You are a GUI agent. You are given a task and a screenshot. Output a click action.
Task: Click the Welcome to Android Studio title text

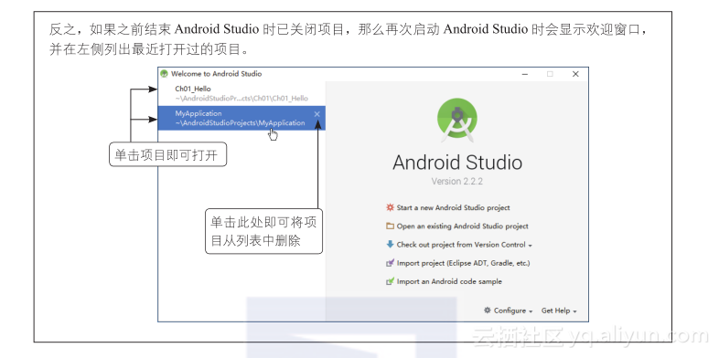point(217,74)
